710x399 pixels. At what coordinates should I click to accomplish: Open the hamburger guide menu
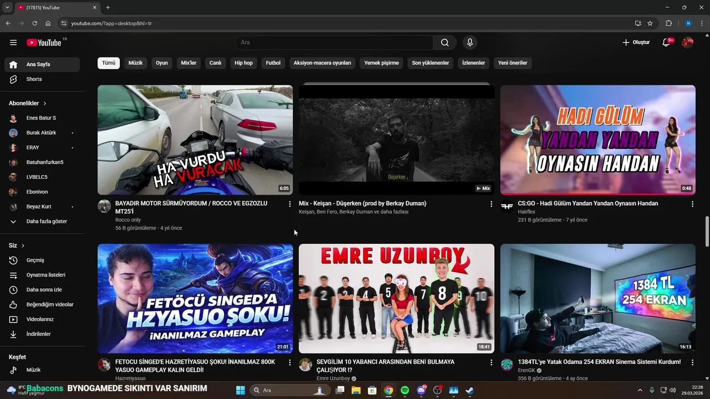(x=13, y=43)
